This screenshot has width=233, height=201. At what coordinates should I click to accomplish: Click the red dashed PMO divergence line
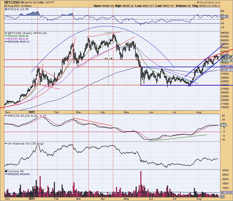[x=93, y=122]
